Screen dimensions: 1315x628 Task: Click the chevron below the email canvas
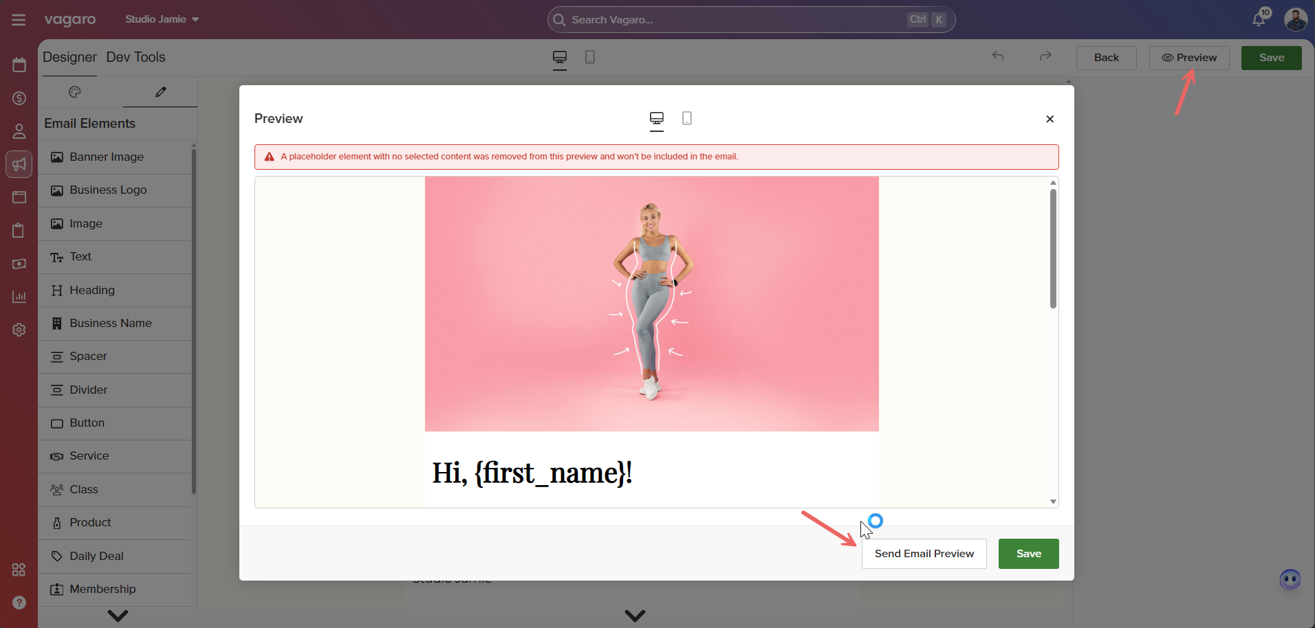(635, 616)
